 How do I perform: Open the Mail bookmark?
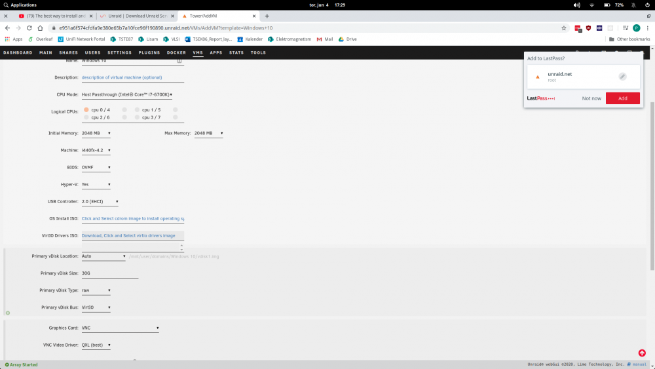point(325,39)
